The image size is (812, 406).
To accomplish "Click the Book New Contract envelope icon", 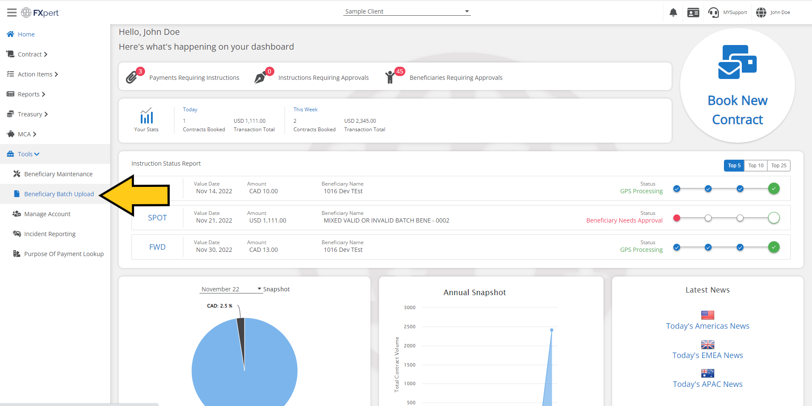I will pos(738,62).
